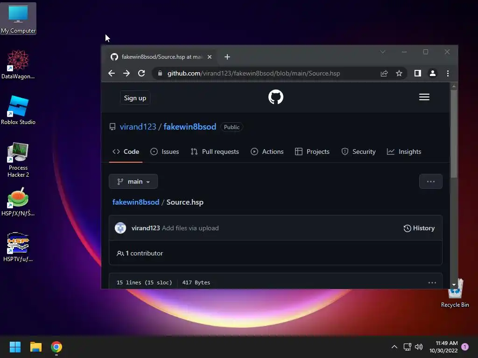Open My Computer desktop icon

click(x=18, y=19)
